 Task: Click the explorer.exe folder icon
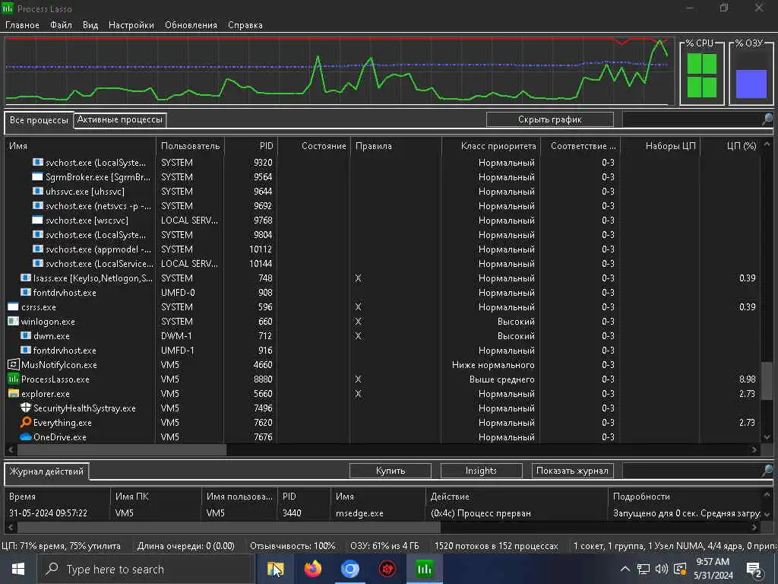(14, 393)
